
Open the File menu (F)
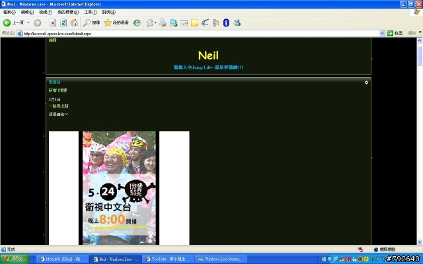pos(9,12)
